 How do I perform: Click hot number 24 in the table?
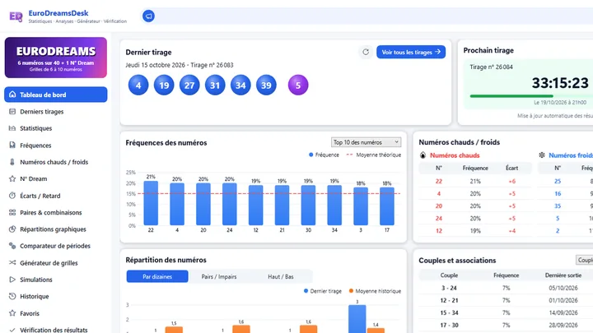pos(439,218)
